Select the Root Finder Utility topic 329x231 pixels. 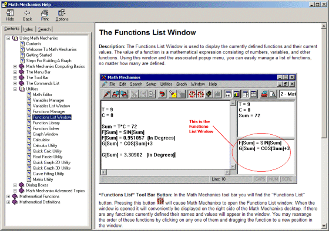(48, 157)
